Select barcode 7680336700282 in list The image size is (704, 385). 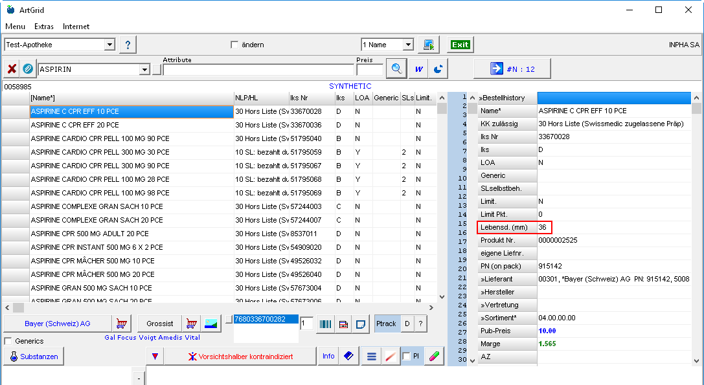click(266, 319)
